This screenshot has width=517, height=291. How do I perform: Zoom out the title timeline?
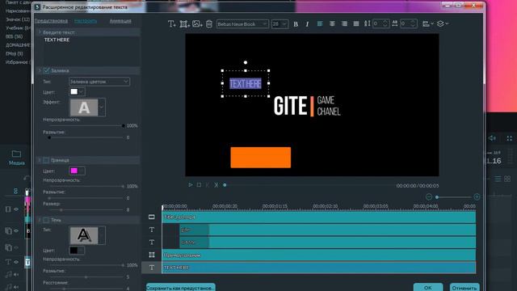[429, 197]
